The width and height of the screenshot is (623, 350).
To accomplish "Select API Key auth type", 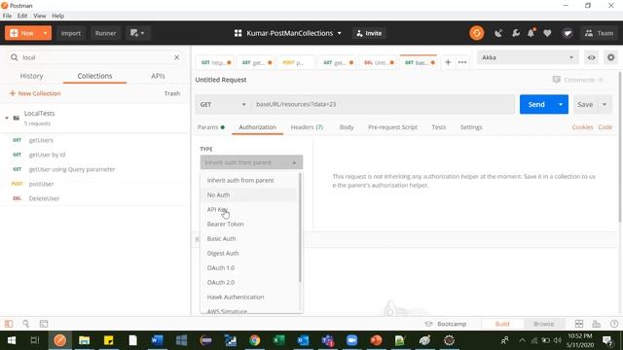I will click(250, 210).
